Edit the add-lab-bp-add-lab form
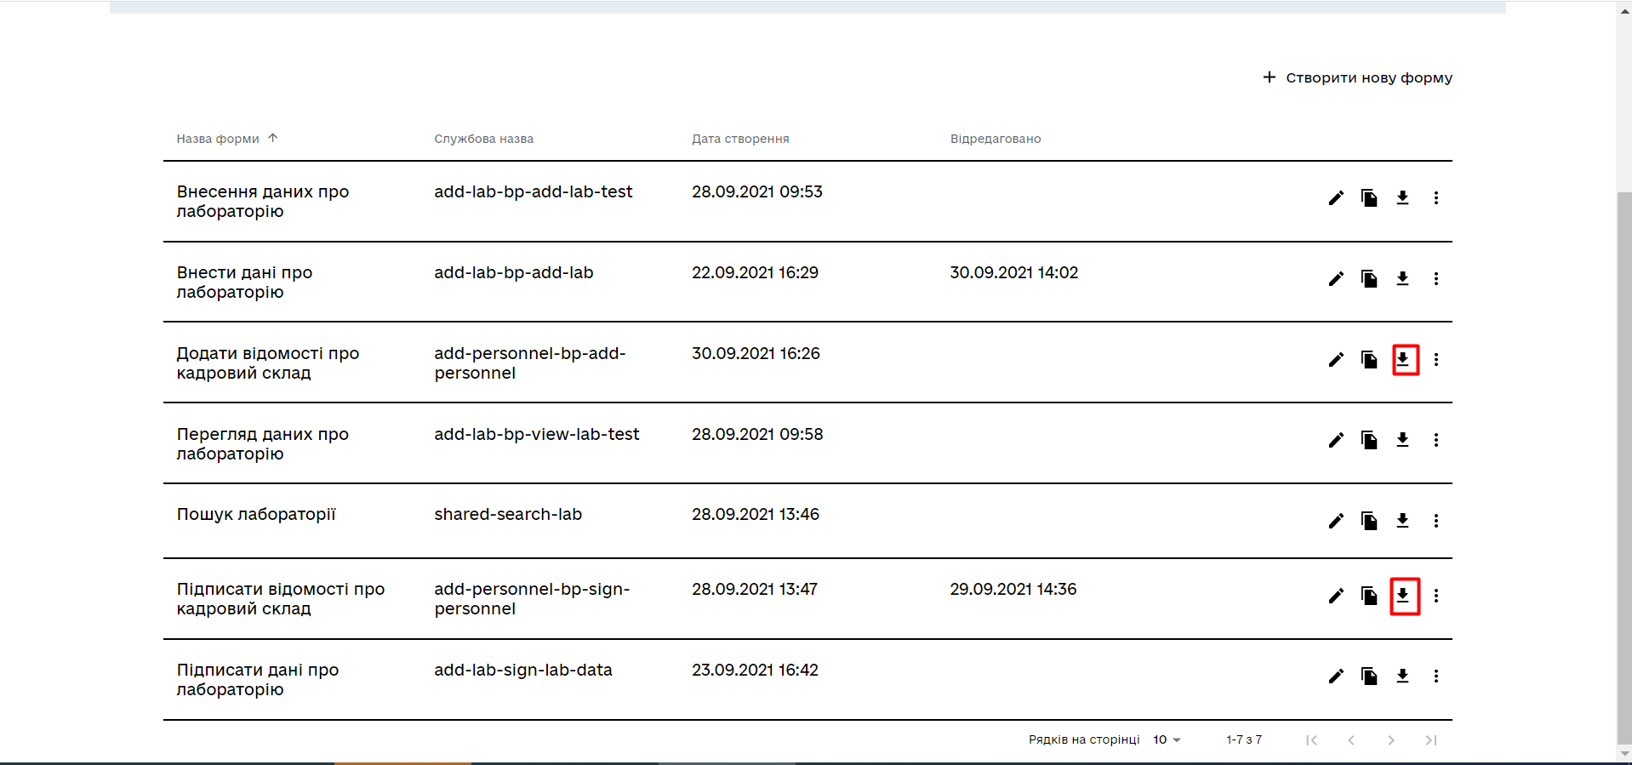Image resolution: width=1632 pixels, height=765 pixels. click(1336, 279)
